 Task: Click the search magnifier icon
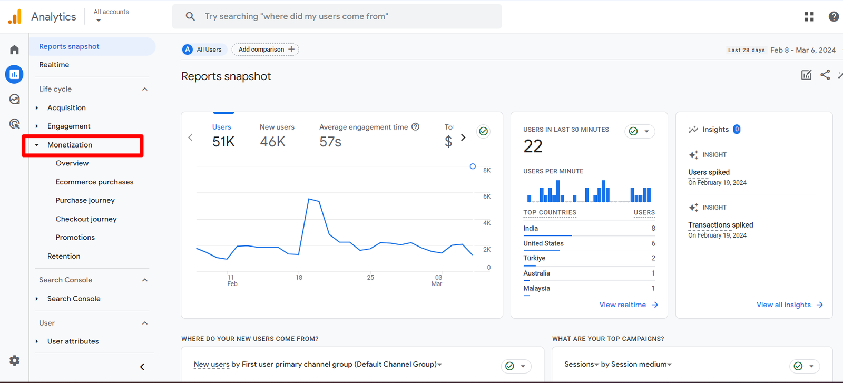[190, 16]
